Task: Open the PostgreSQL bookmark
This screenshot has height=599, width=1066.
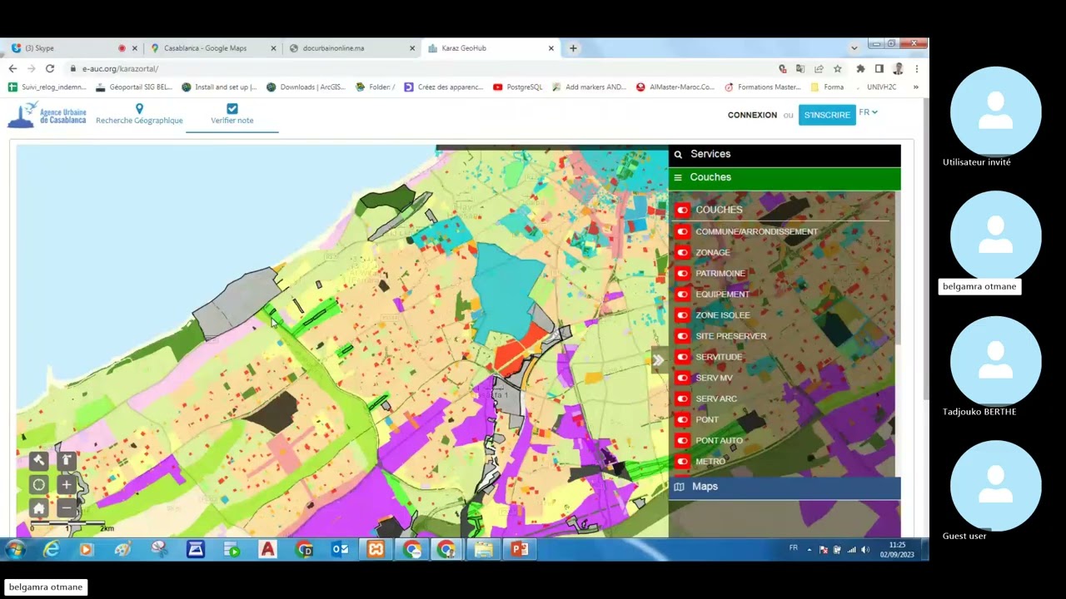Action: pos(518,87)
